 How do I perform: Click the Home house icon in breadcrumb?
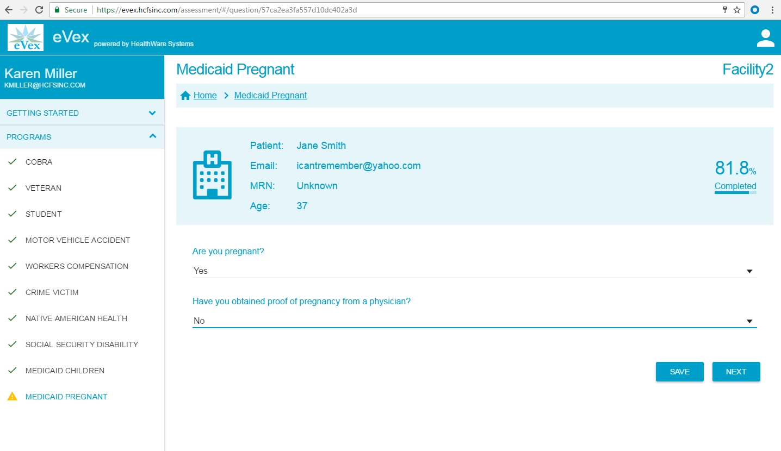pyautogui.click(x=185, y=96)
